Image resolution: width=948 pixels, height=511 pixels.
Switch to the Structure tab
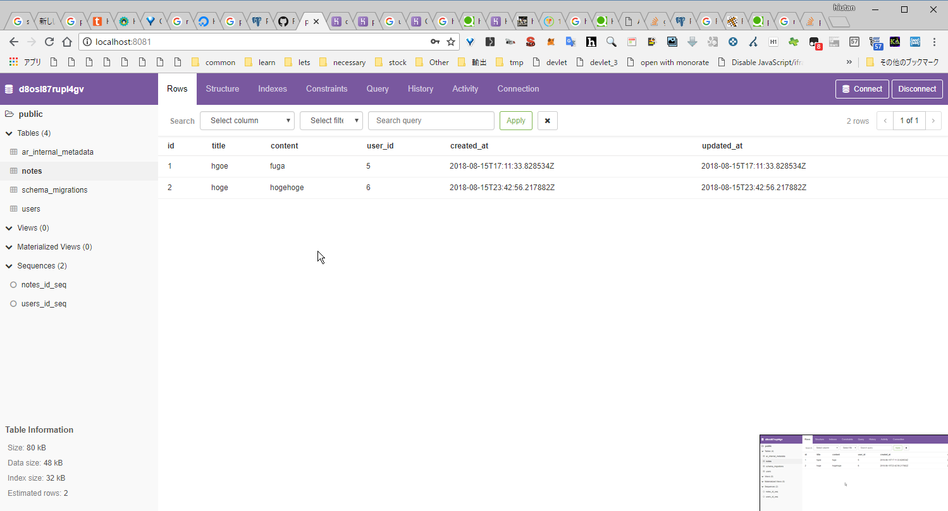(x=222, y=89)
